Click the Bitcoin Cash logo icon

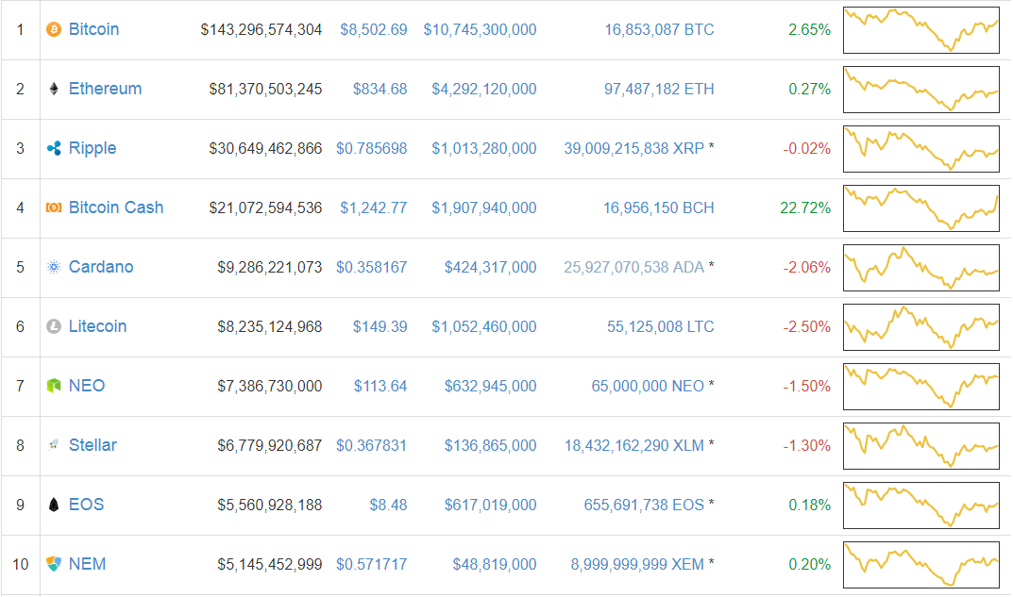(54, 207)
